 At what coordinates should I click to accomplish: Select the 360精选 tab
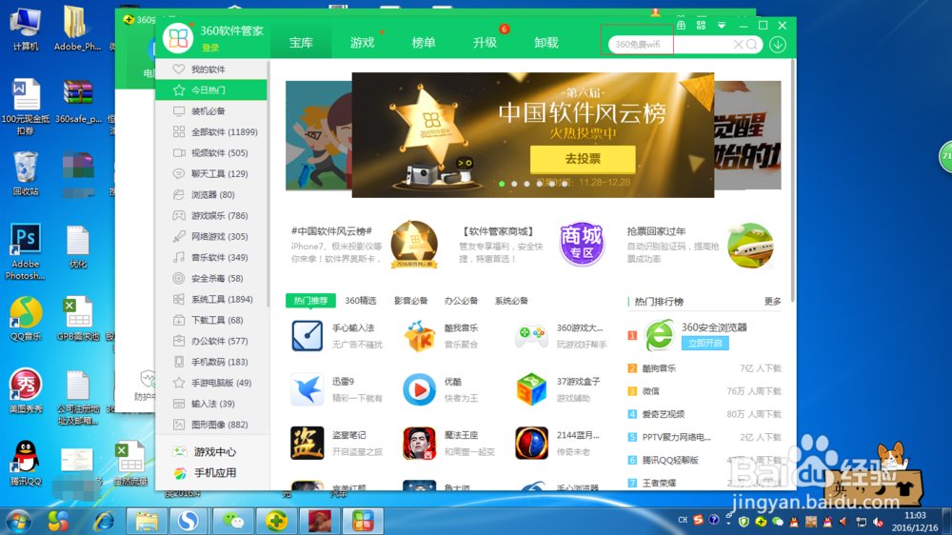pyautogui.click(x=361, y=301)
